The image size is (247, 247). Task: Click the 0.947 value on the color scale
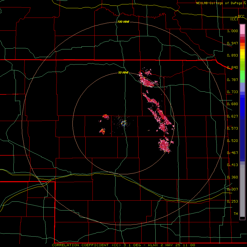coord(232,43)
